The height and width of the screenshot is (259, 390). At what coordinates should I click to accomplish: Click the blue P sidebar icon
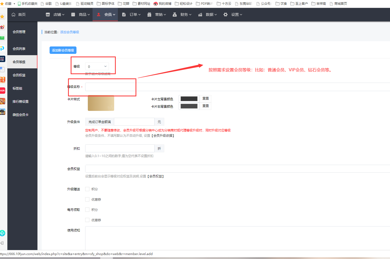pyautogui.click(x=2, y=48)
